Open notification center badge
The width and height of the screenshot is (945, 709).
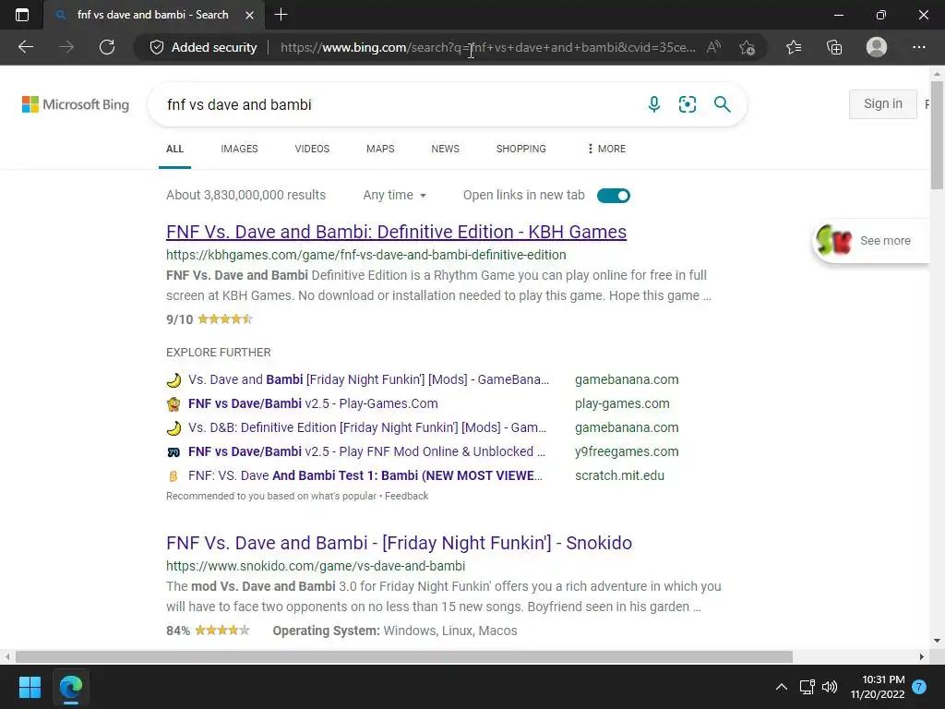919,687
